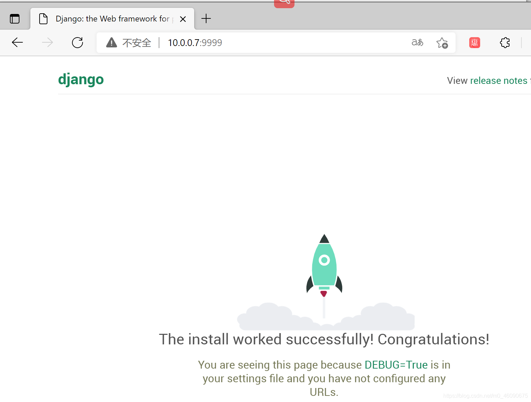This screenshot has width=531, height=402.
Task: Close the Django tab
Action: (183, 19)
